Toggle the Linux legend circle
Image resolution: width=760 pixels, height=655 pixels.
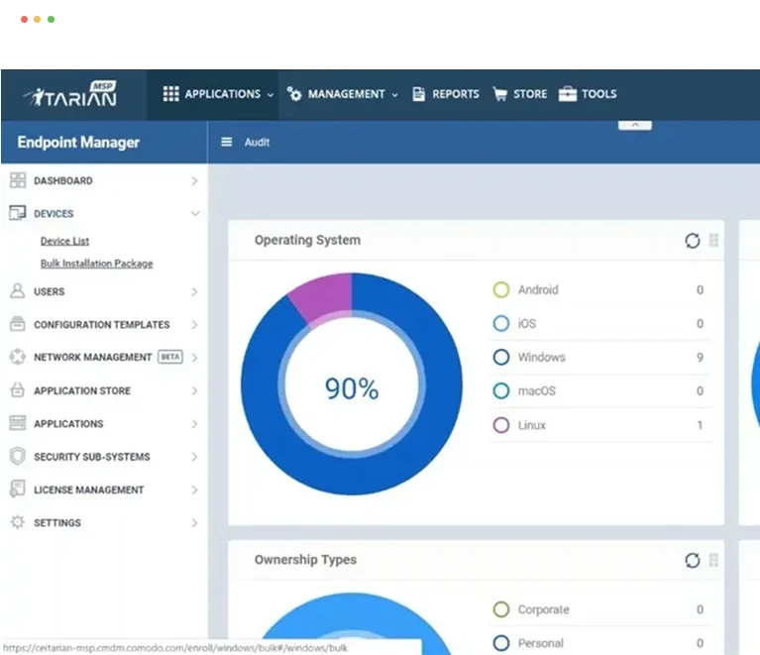501,425
